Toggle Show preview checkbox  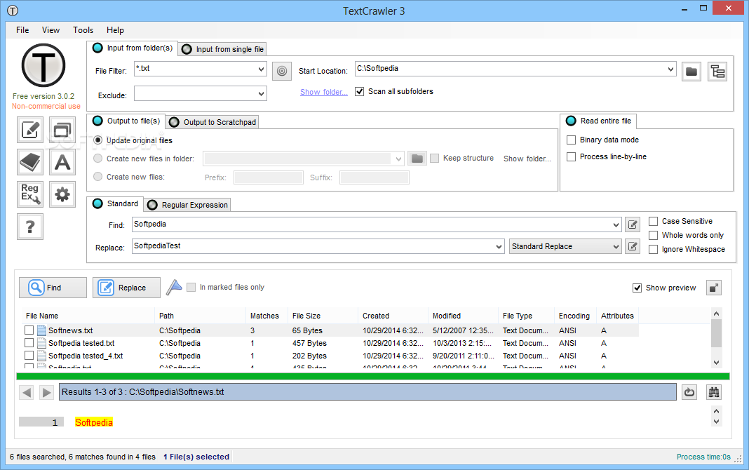[637, 288]
